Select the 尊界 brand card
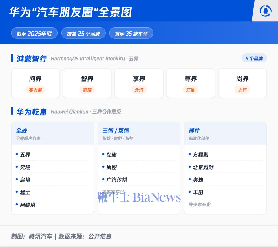Viewport: 278px width, 247px height. (x=191, y=83)
